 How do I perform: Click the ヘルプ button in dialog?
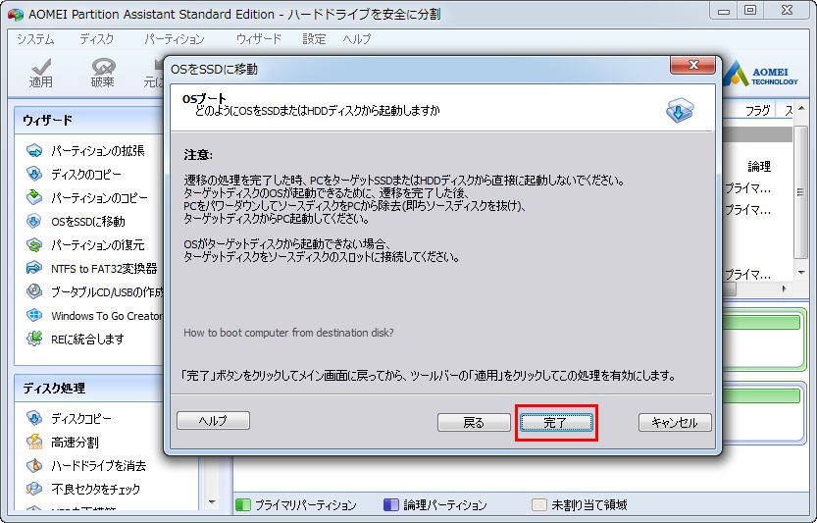(x=213, y=420)
